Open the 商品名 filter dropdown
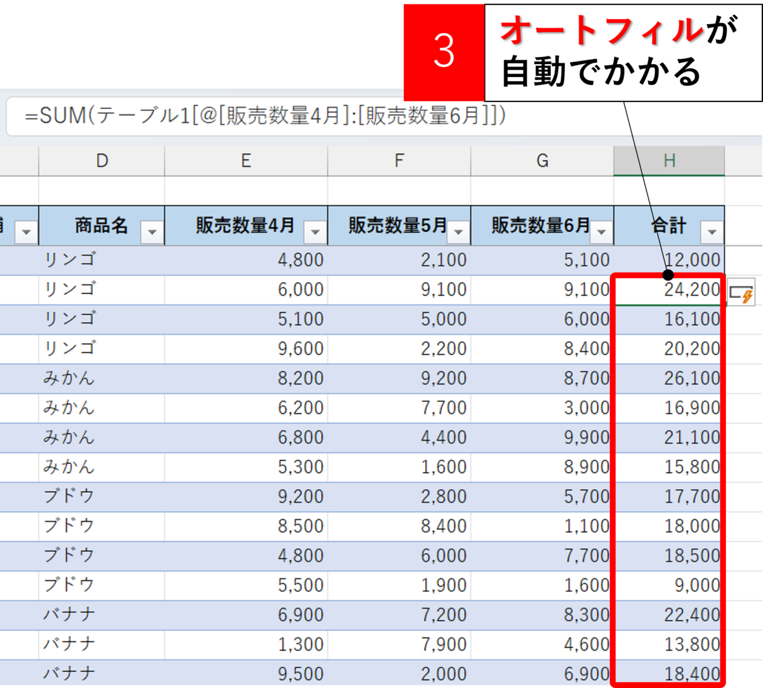The width and height of the screenshot is (763, 688). [x=152, y=232]
